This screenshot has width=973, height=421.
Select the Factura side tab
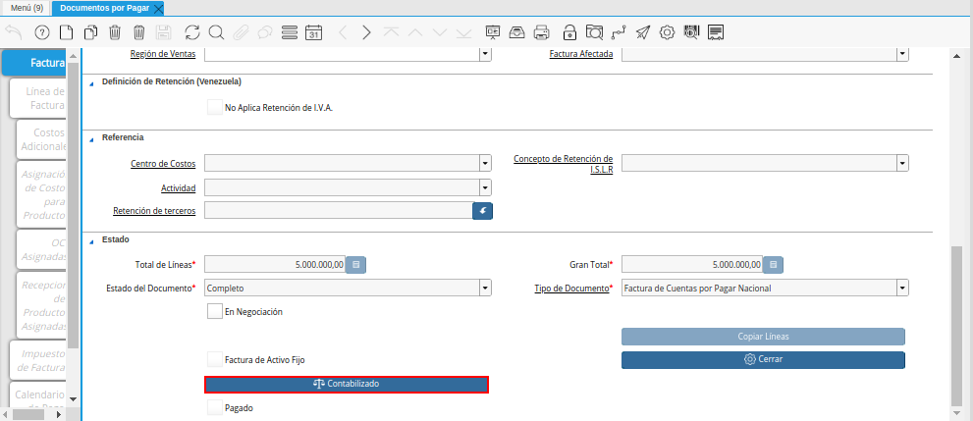(34, 63)
